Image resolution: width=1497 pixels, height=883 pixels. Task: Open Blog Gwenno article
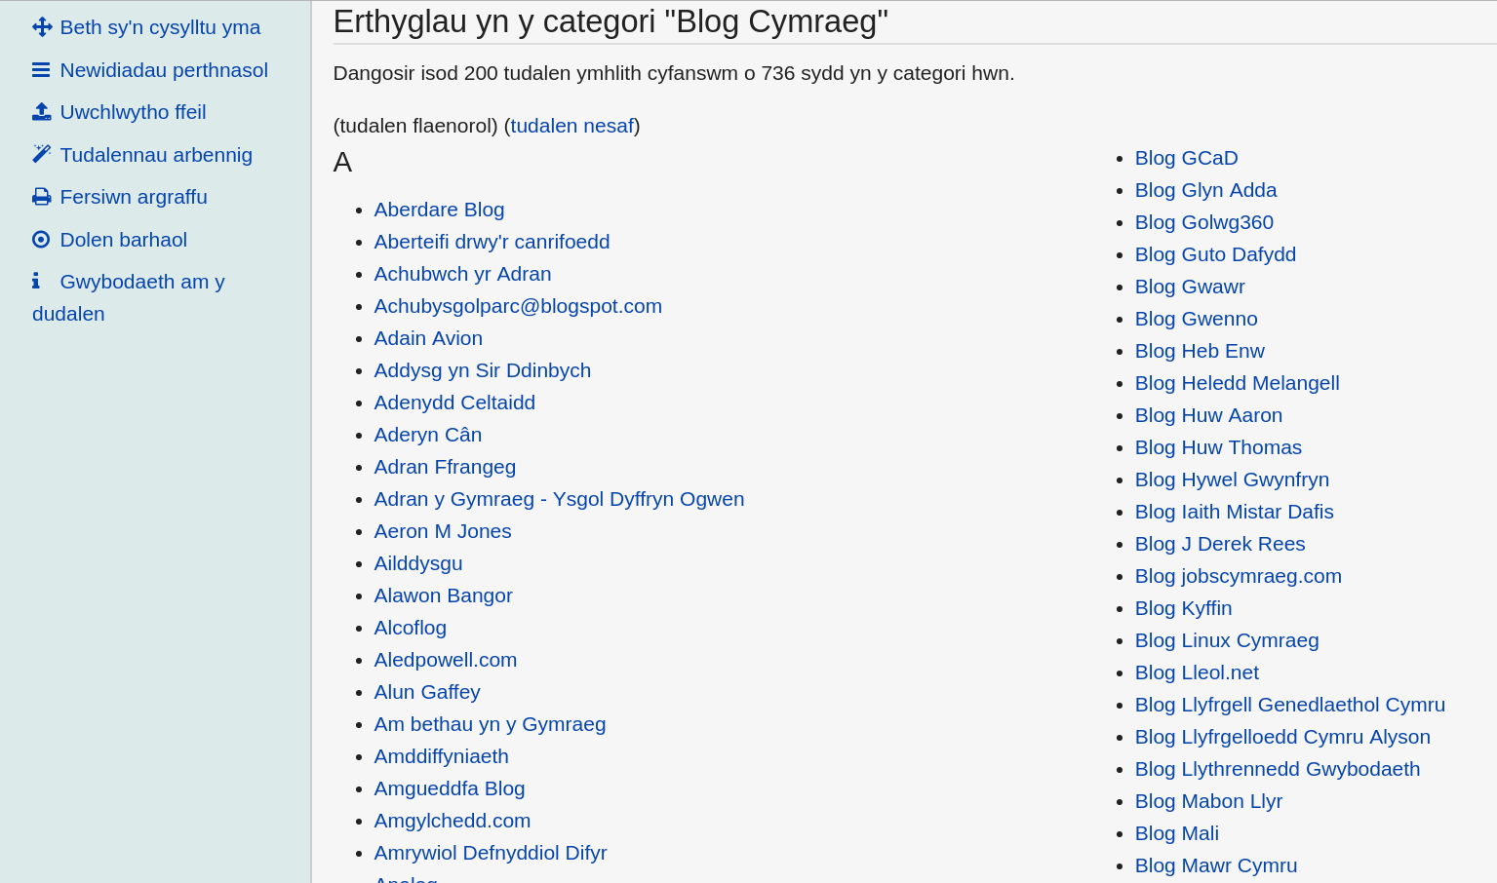(1196, 319)
